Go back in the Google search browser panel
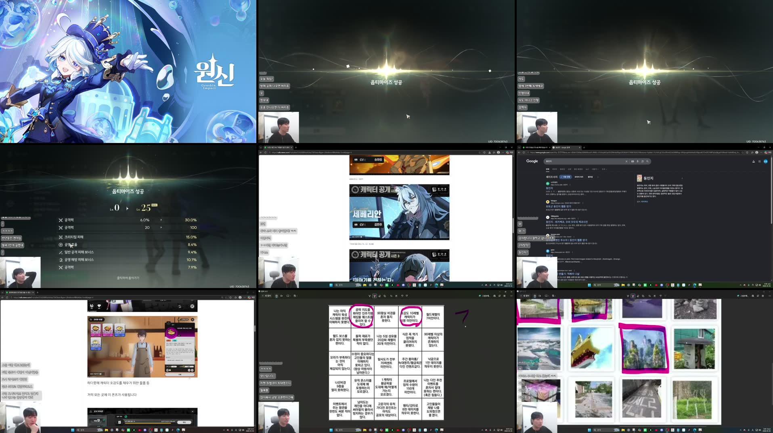This screenshot has height=433, width=773. (519, 153)
